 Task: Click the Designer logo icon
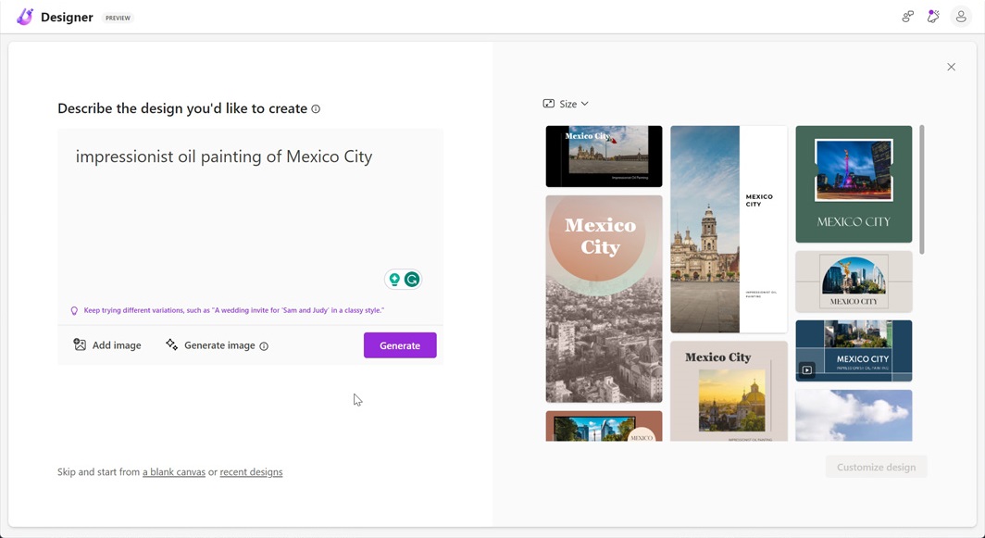(x=25, y=18)
